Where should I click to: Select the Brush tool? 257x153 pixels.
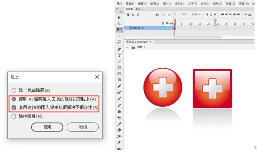click(x=119, y=98)
